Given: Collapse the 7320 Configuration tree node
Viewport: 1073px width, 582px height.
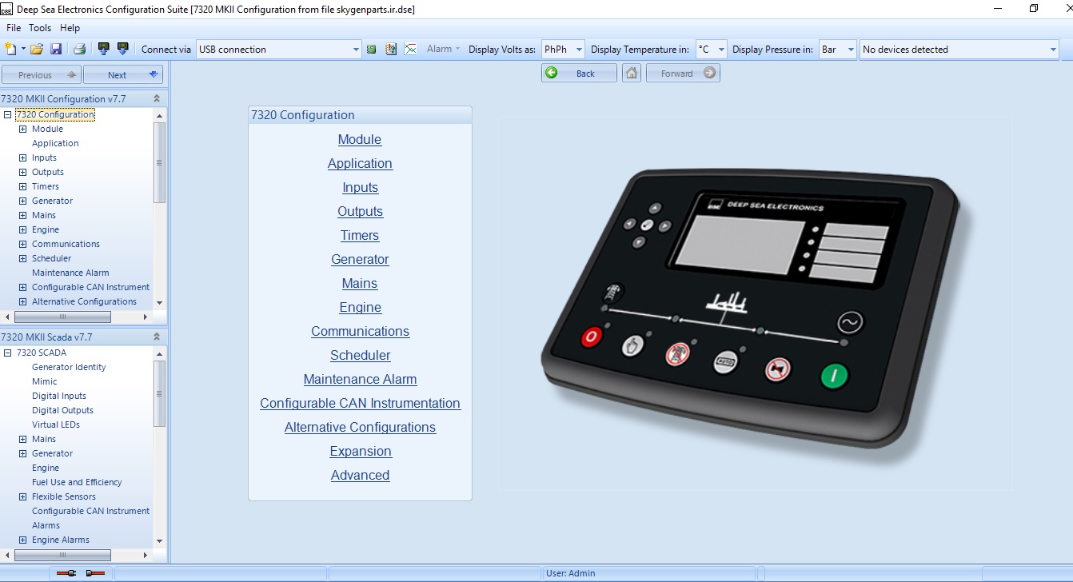Looking at the screenshot, I should click(7, 114).
